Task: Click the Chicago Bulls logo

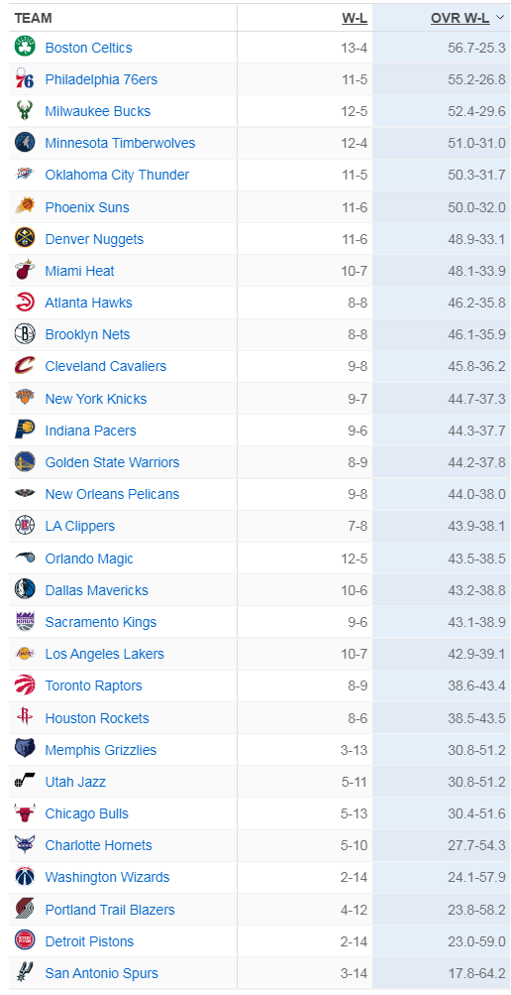Action: pyautogui.click(x=25, y=813)
